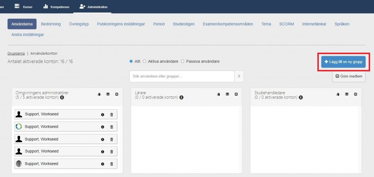
Task: Show info about Lärare activated accounts
Action: click(182, 97)
